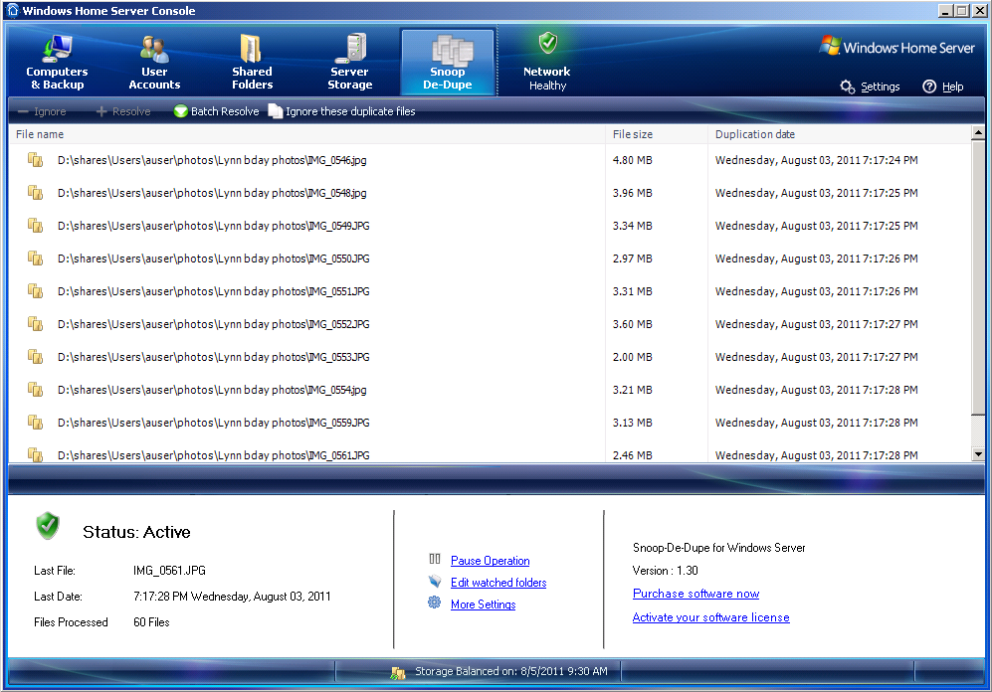Click Storage Balanced on status text
Image resolution: width=992 pixels, height=692 pixels.
(x=511, y=671)
